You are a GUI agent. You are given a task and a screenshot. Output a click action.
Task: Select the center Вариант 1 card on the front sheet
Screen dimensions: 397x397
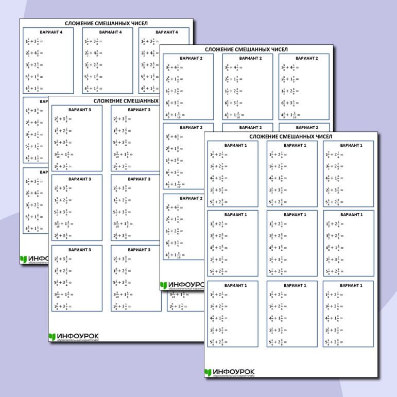291,243
